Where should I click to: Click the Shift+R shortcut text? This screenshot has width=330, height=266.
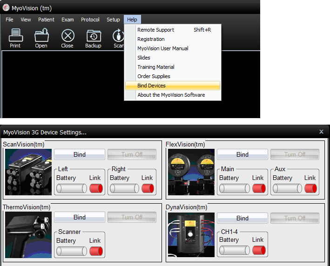click(202, 30)
